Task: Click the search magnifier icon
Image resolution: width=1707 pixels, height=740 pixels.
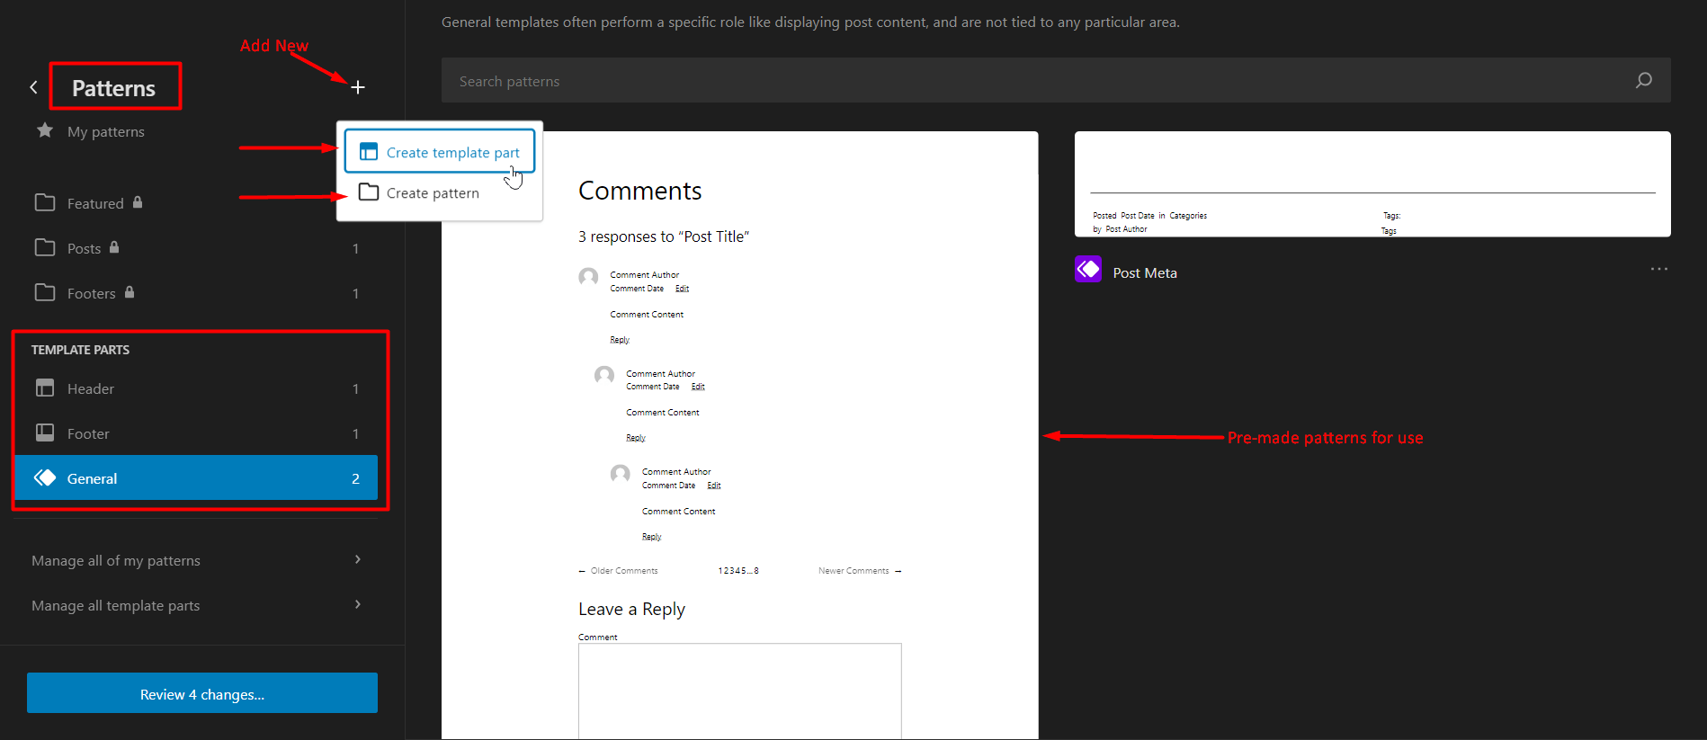Action: point(1643,81)
